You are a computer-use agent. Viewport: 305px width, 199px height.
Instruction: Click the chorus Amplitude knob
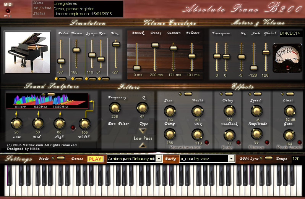256,134
